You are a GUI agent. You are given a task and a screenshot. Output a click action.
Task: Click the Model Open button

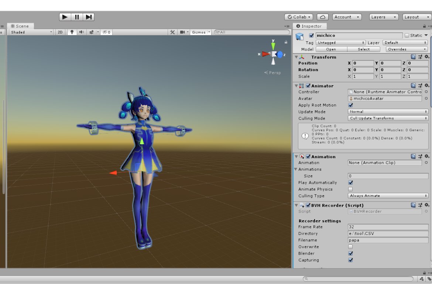331,49
